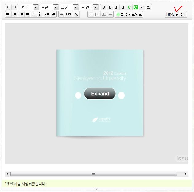Screen dimensions: 194x192
Task: Switch to the HTML 편집기 editor
Action: point(176,14)
